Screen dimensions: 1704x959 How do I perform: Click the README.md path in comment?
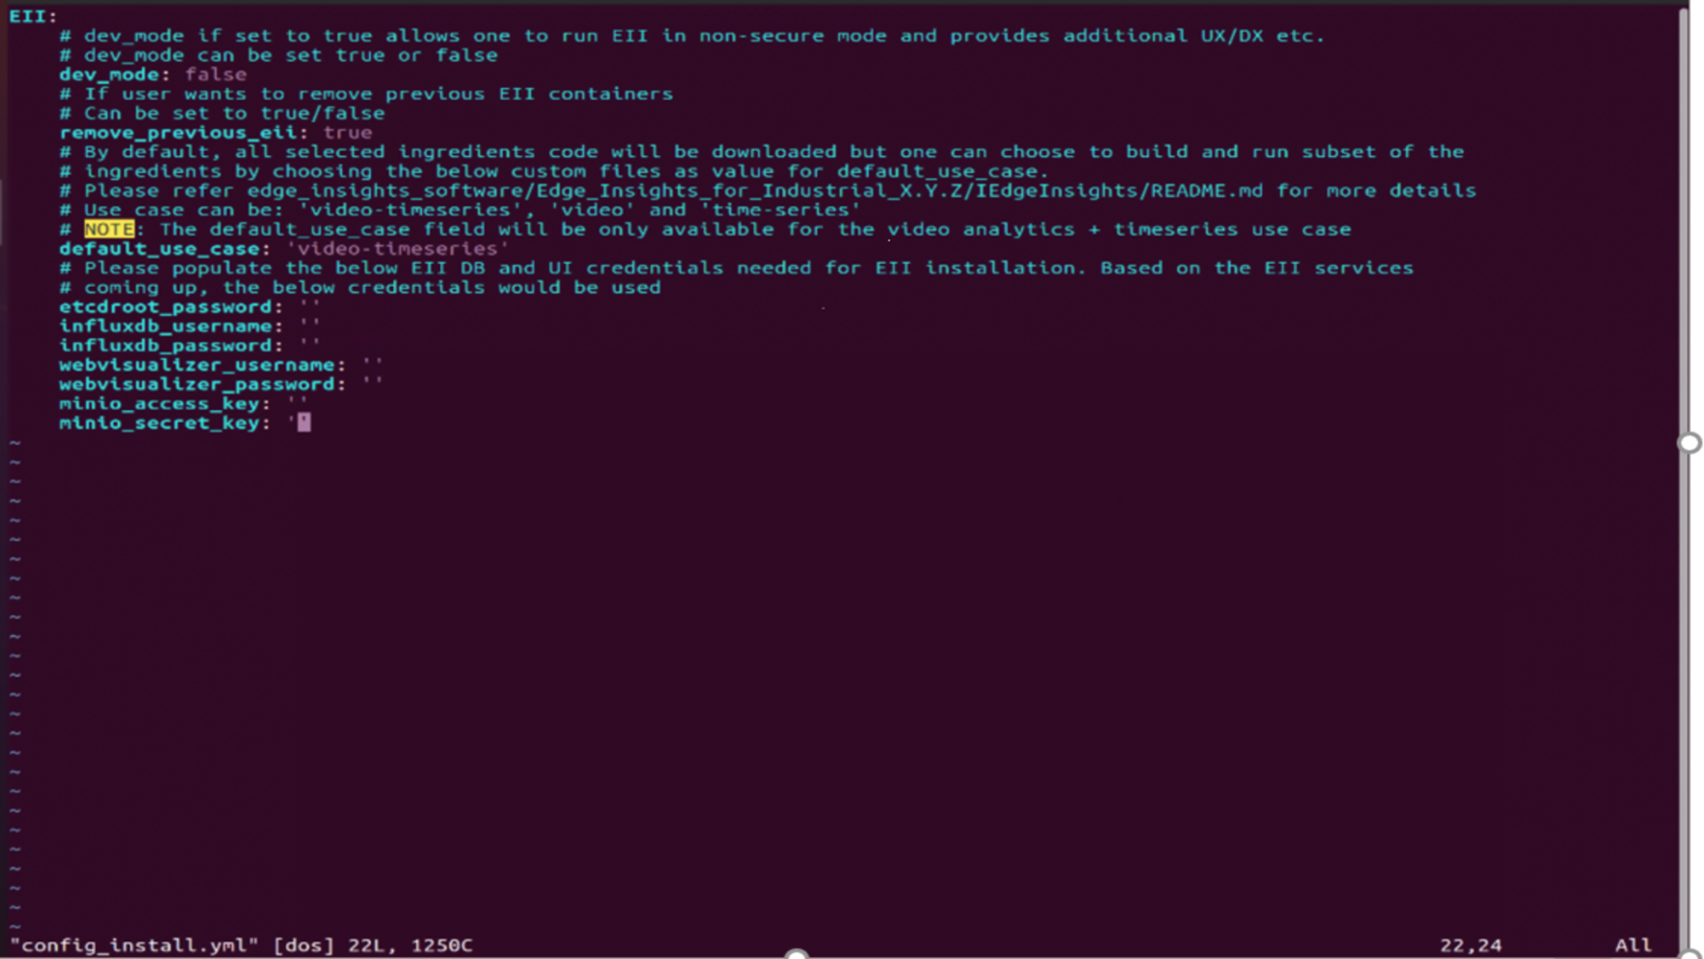point(1207,191)
